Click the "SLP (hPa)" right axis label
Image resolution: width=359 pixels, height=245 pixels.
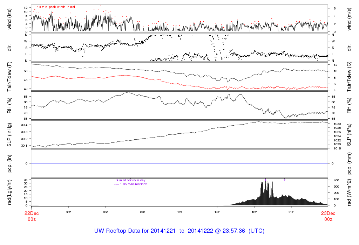pyautogui.click(x=349, y=135)
